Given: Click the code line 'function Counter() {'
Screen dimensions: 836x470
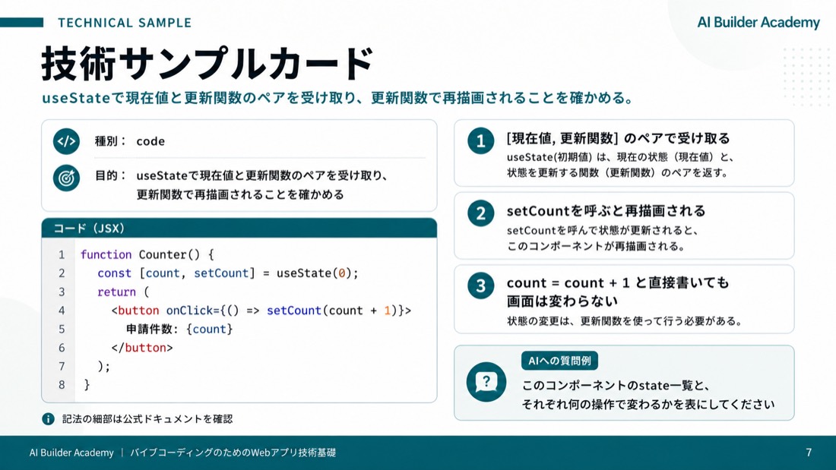Looking at the screenshot, I should point(147,254).
